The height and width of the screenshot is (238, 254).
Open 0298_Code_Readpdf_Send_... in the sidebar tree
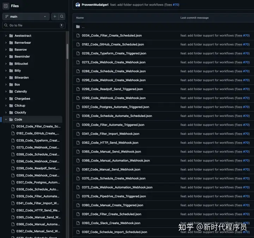coord(38,168)
